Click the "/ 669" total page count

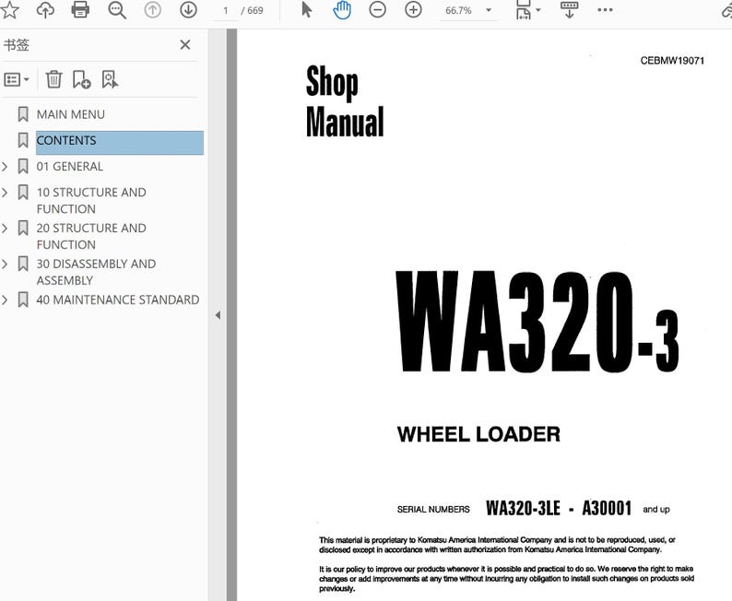tap(252, 10)
